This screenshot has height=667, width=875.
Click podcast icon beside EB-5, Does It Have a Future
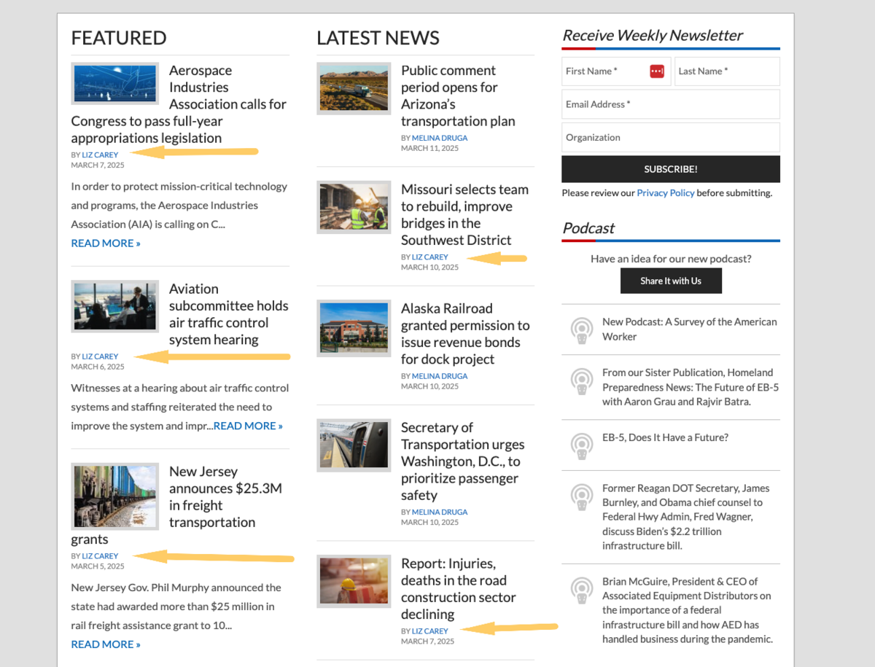click(x=581, y=445)
